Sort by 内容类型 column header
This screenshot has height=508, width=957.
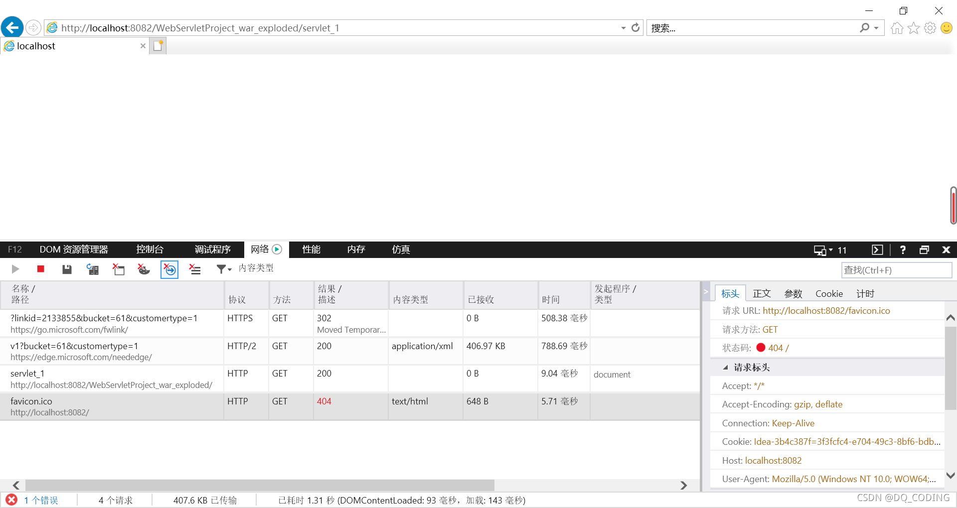point(426,295)
